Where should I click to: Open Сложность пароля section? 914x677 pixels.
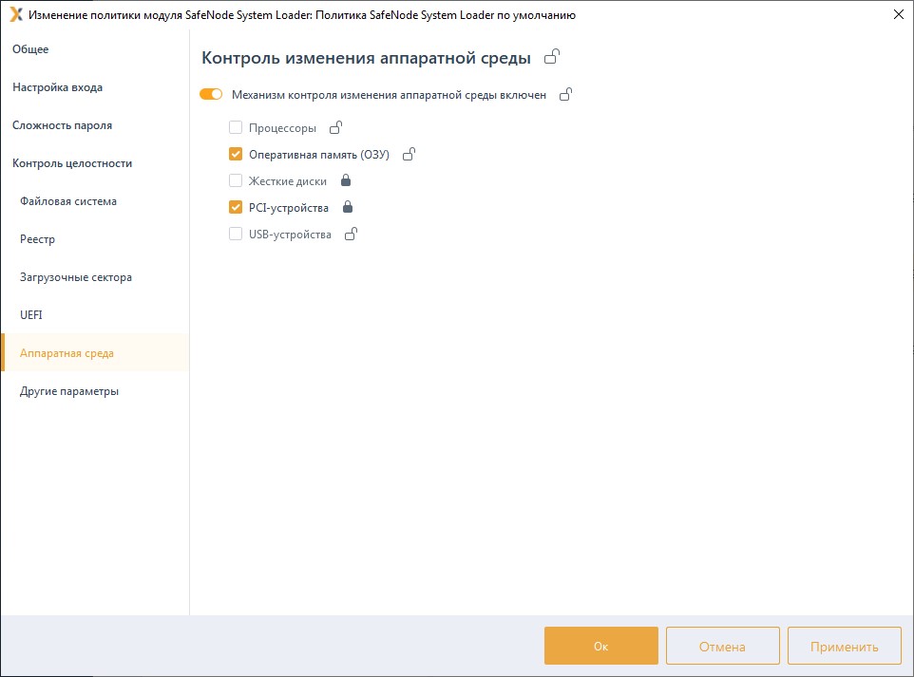tap(94, 125)
